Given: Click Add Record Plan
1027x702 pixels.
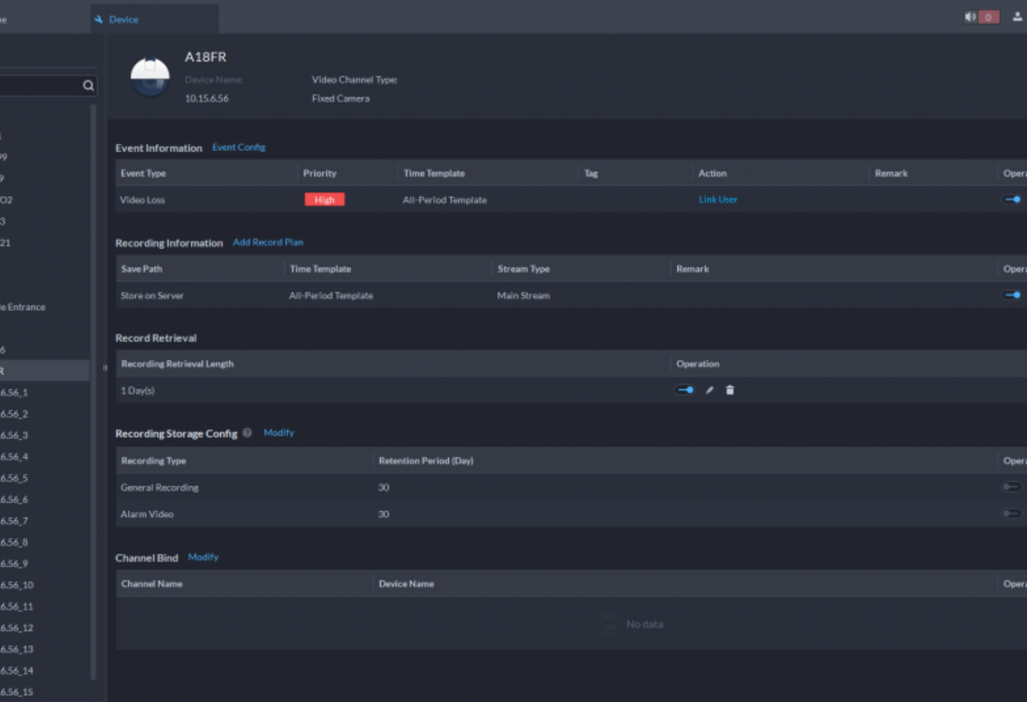Looking at the screenshot, I should (267, 242).
